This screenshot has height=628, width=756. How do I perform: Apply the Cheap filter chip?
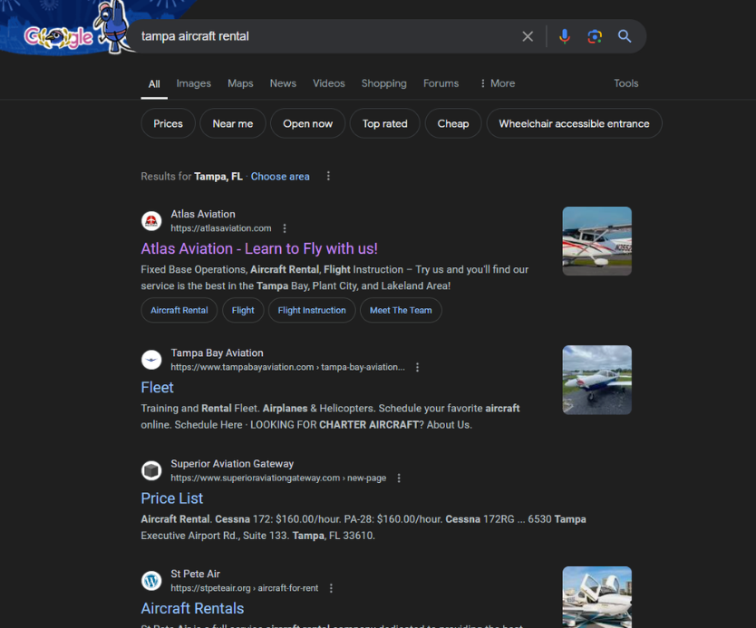click(453, 123)
